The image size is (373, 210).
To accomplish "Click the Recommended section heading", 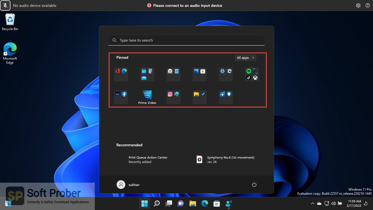I will pyautogui.click(x=129, y=145).
